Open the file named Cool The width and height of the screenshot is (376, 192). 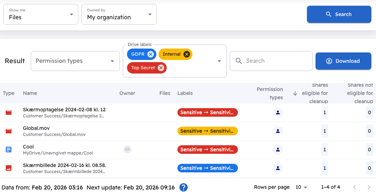click(28, 147)
